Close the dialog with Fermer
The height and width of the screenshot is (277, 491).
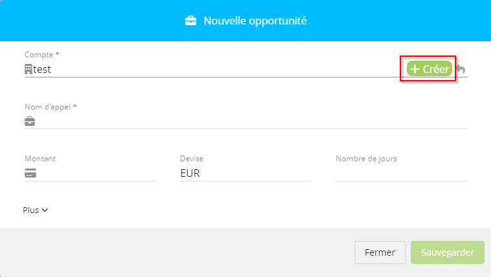click(x=380, y=252)
